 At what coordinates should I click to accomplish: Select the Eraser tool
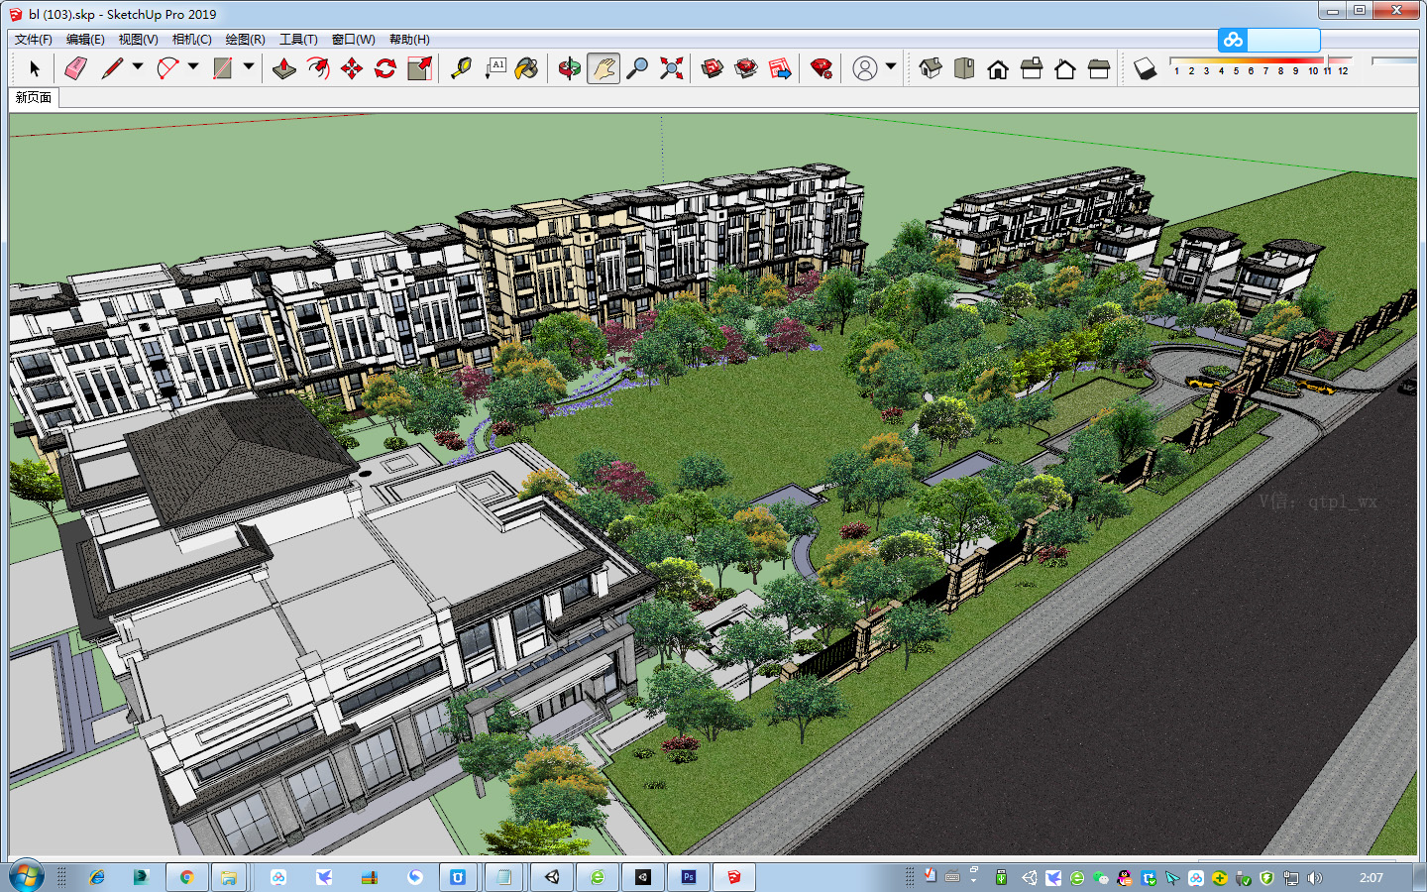[76, 68]
